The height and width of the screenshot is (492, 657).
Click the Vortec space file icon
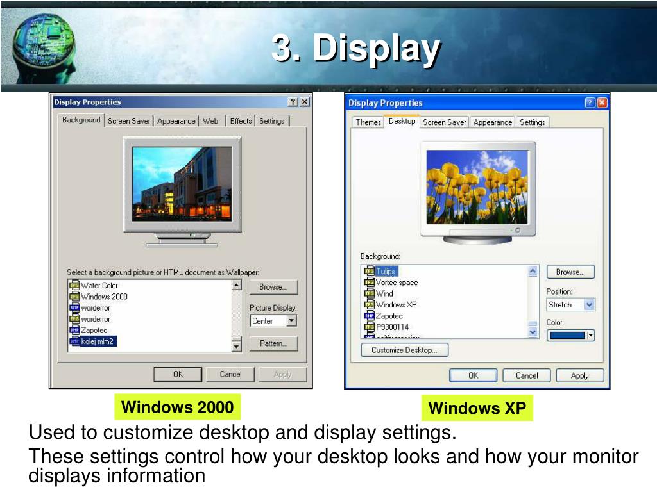point(369,283)
